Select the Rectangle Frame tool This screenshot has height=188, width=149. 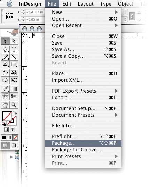coord(5,64)
